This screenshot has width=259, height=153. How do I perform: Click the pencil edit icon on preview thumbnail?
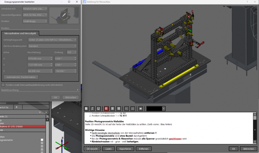point(64,15)
